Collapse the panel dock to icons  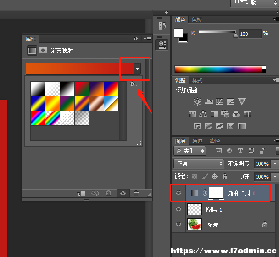pos(278,13)
